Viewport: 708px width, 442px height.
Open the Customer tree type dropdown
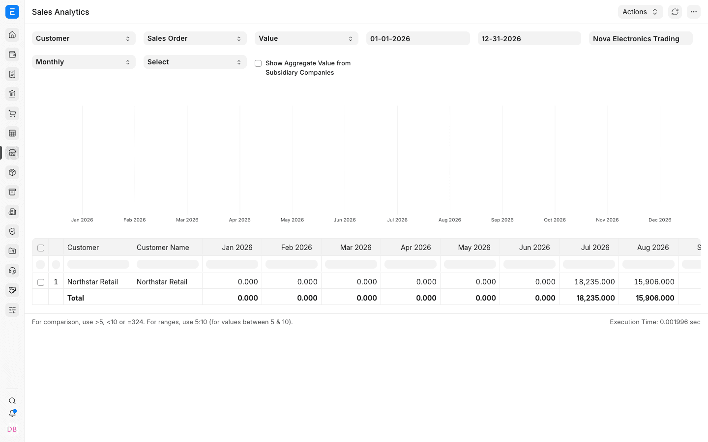coord(84,38)
